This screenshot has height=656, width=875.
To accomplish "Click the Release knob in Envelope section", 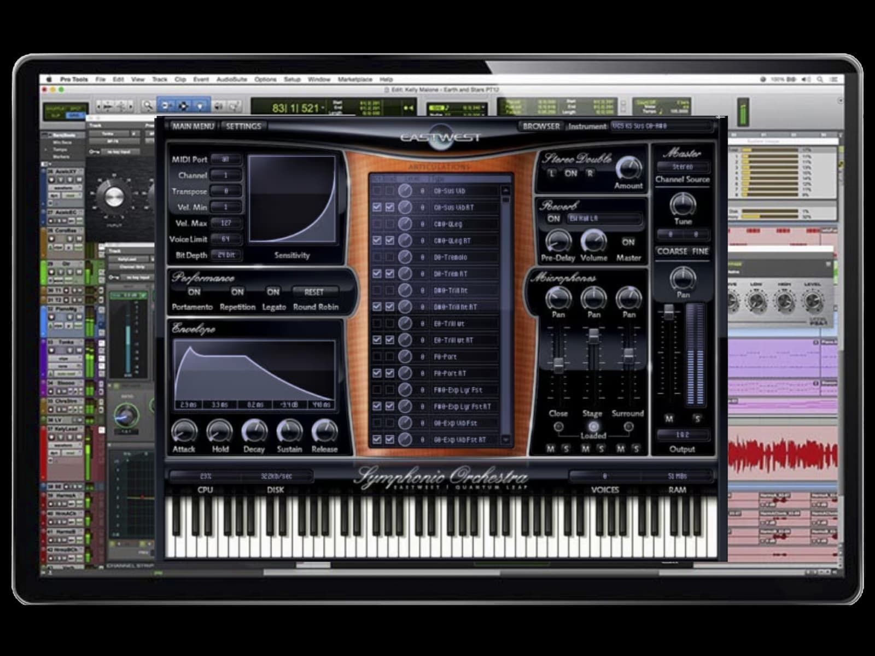I will point(324,432).
